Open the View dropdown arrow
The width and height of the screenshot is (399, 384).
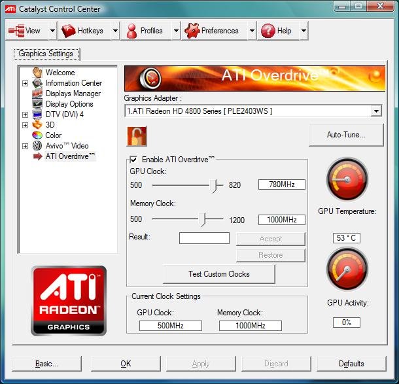[x=51, y=31]
